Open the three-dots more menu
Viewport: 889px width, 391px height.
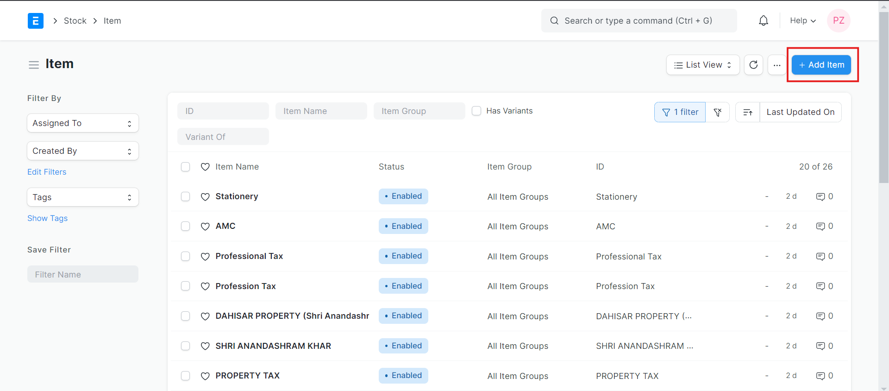(777, 65)
